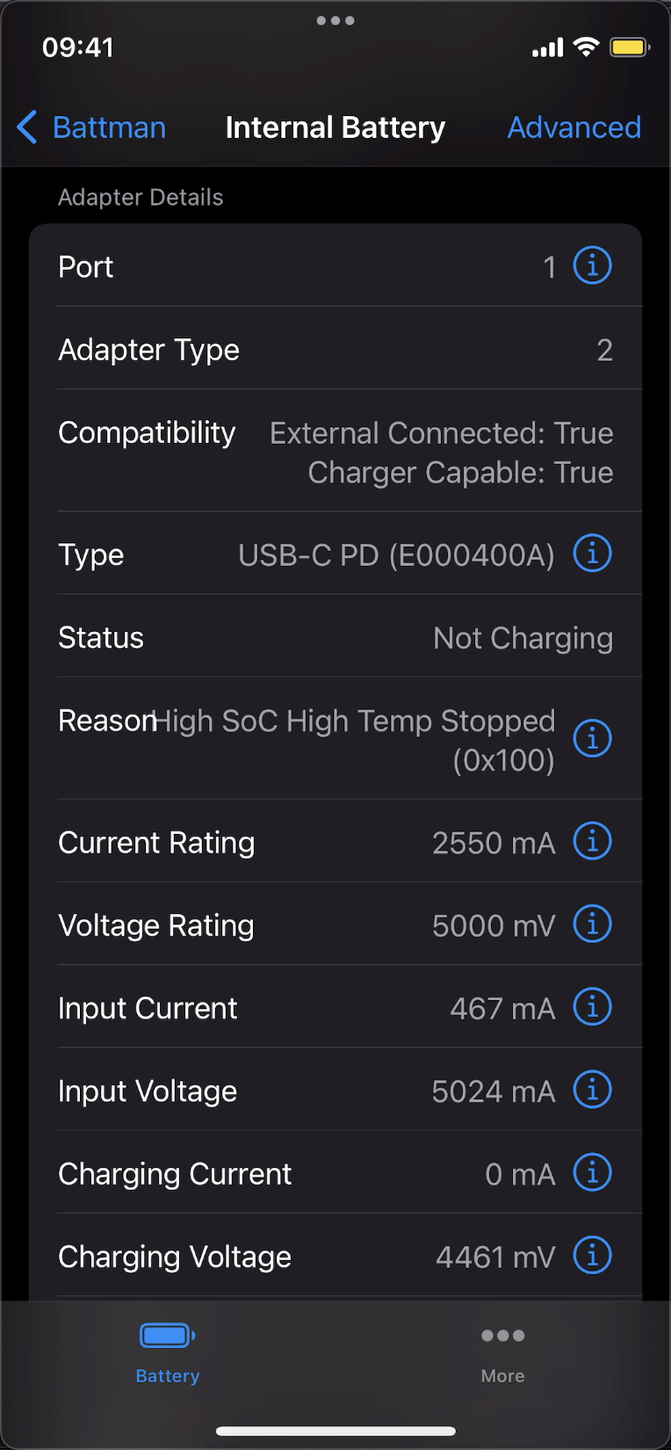Viewport: 671px width, 1450px height.
Task: Tap the Input Current info icon
Action: point(592,1007)
